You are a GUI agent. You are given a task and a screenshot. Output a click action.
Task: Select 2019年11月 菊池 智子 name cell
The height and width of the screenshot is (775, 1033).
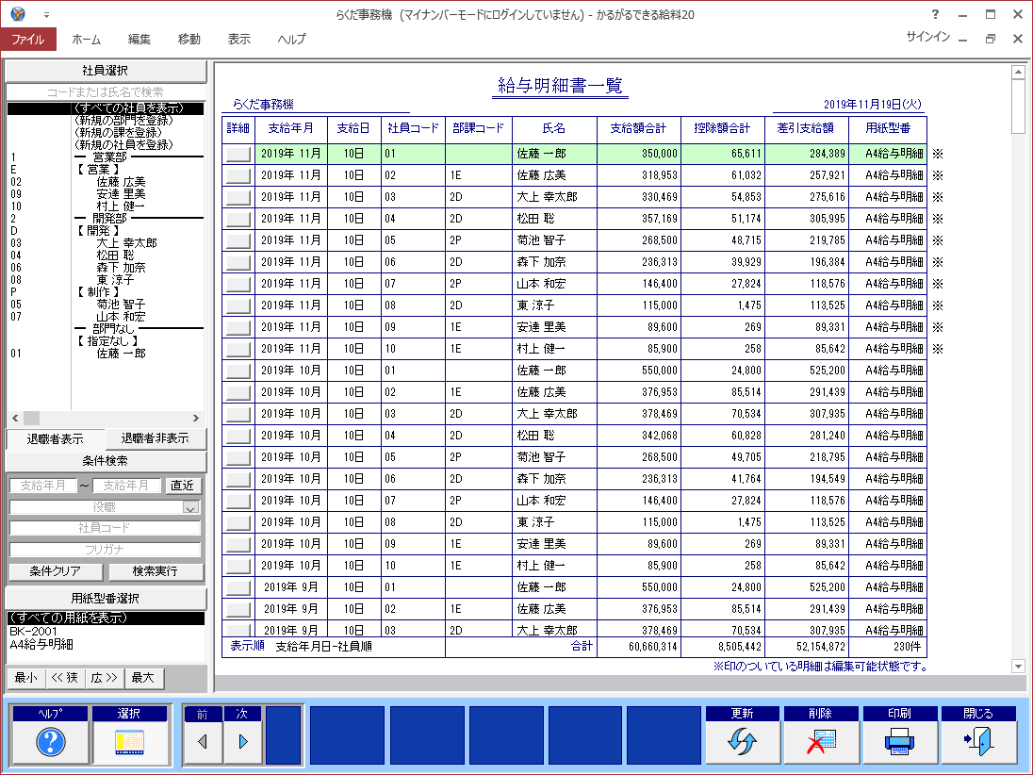554,240
